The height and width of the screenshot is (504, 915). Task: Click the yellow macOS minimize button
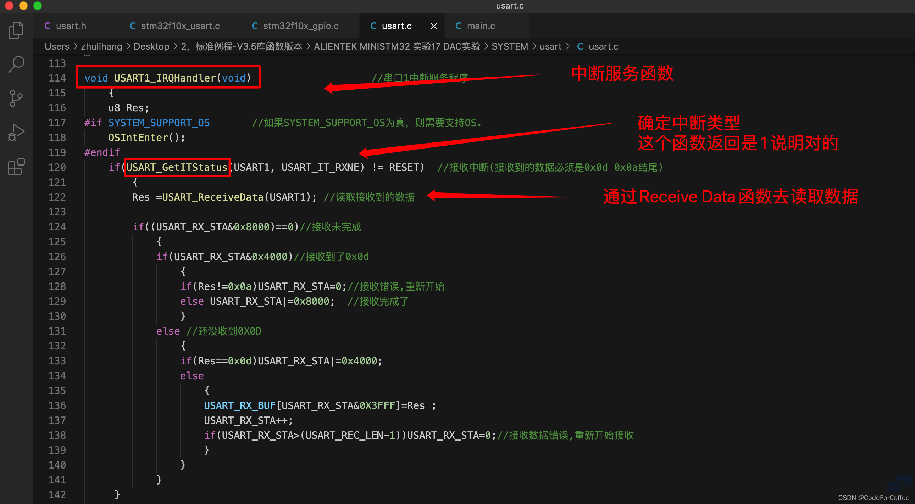point(23,6)
